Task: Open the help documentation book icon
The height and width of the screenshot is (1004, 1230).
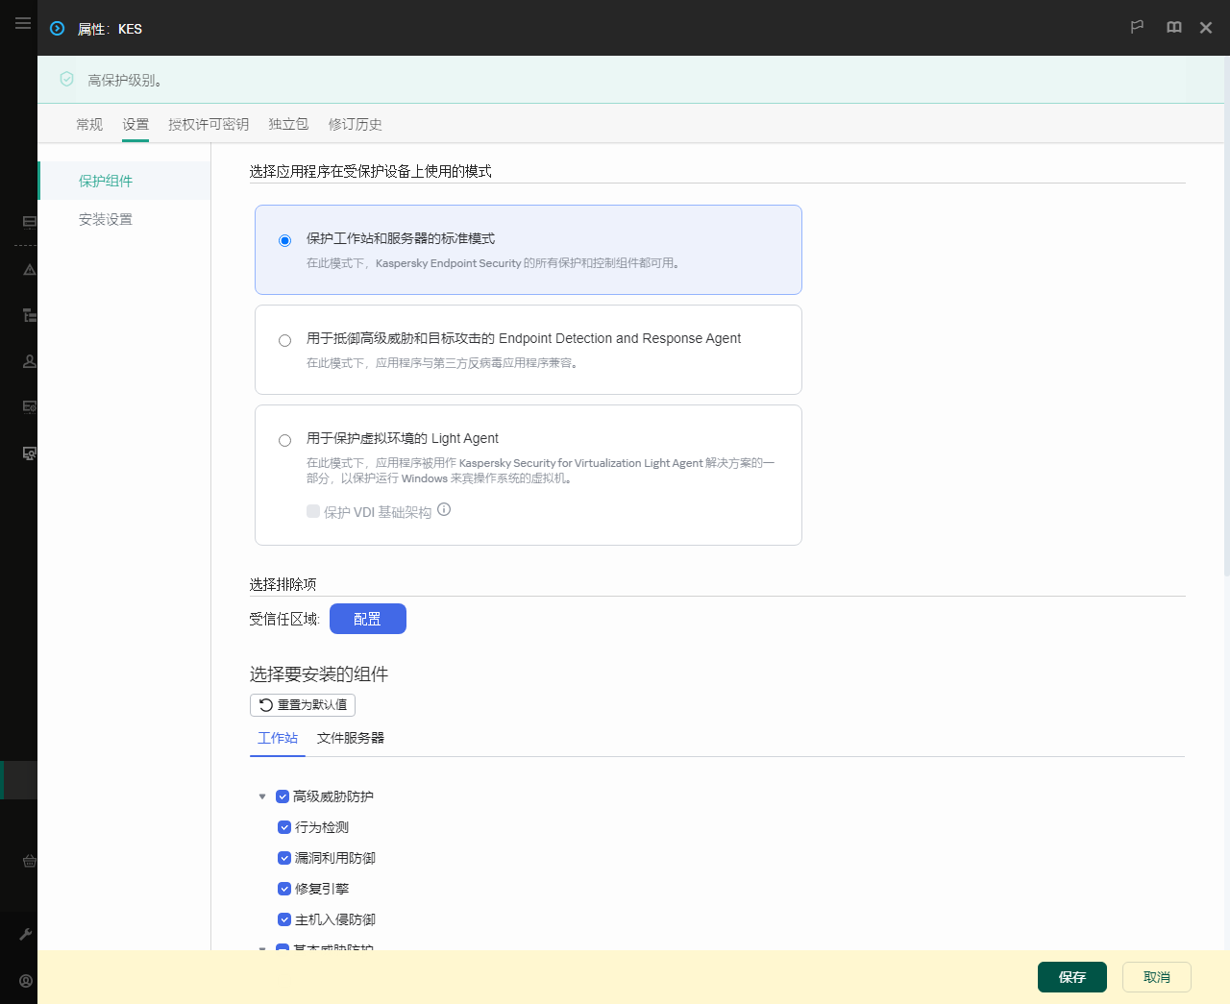Action: (x=1173, y=27)
